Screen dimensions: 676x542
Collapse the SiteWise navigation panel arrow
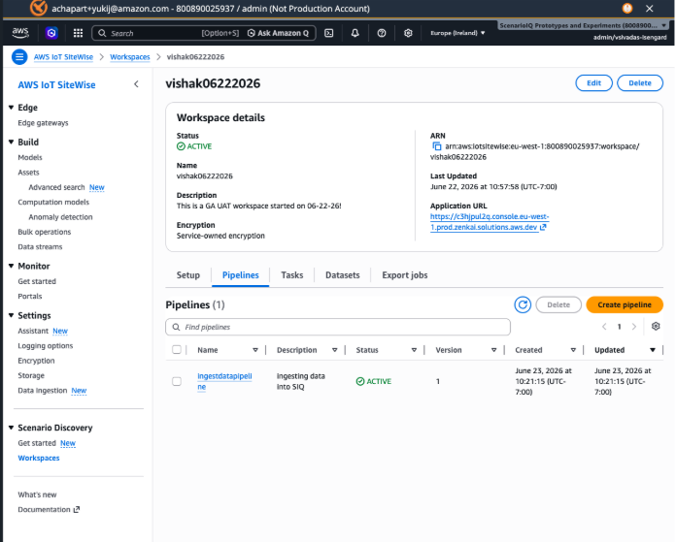coord(136,84)
